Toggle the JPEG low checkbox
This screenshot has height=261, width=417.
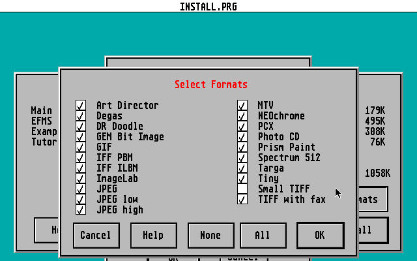[x=81, y=199]
